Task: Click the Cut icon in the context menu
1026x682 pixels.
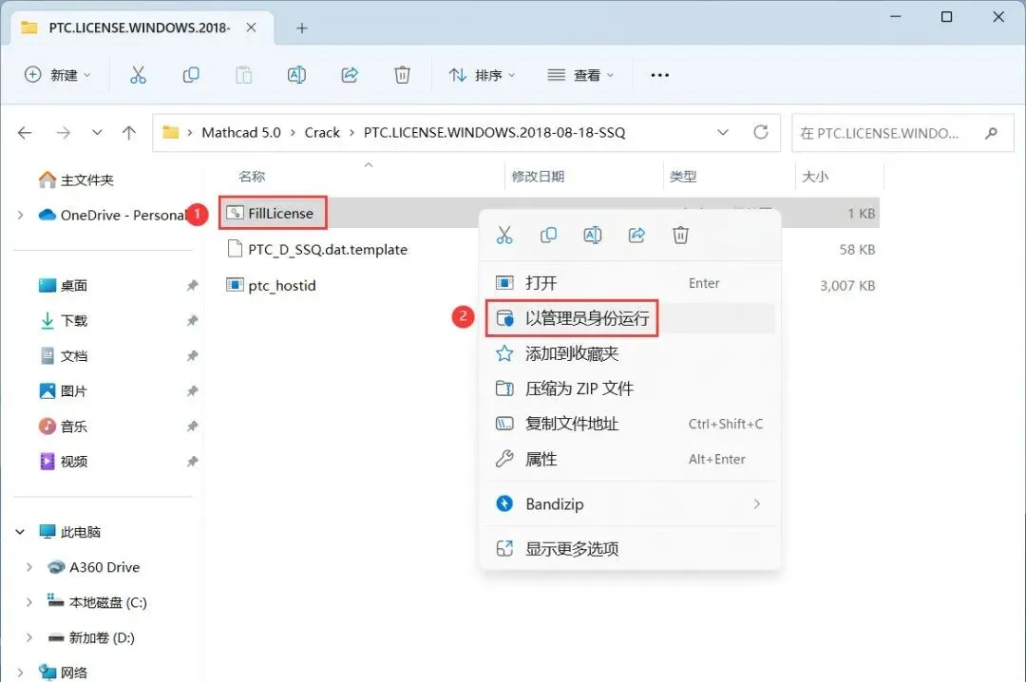Action: coord(504,235)
